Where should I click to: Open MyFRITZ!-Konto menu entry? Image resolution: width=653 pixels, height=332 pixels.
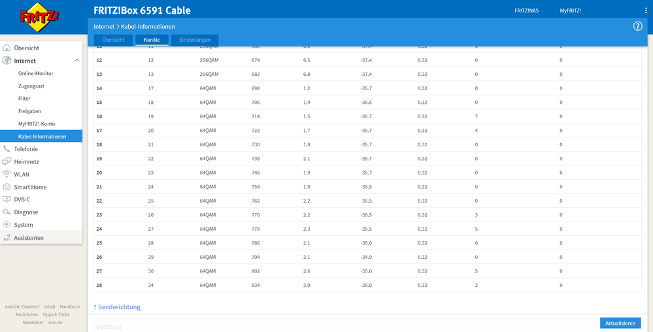tap(37, 124)
